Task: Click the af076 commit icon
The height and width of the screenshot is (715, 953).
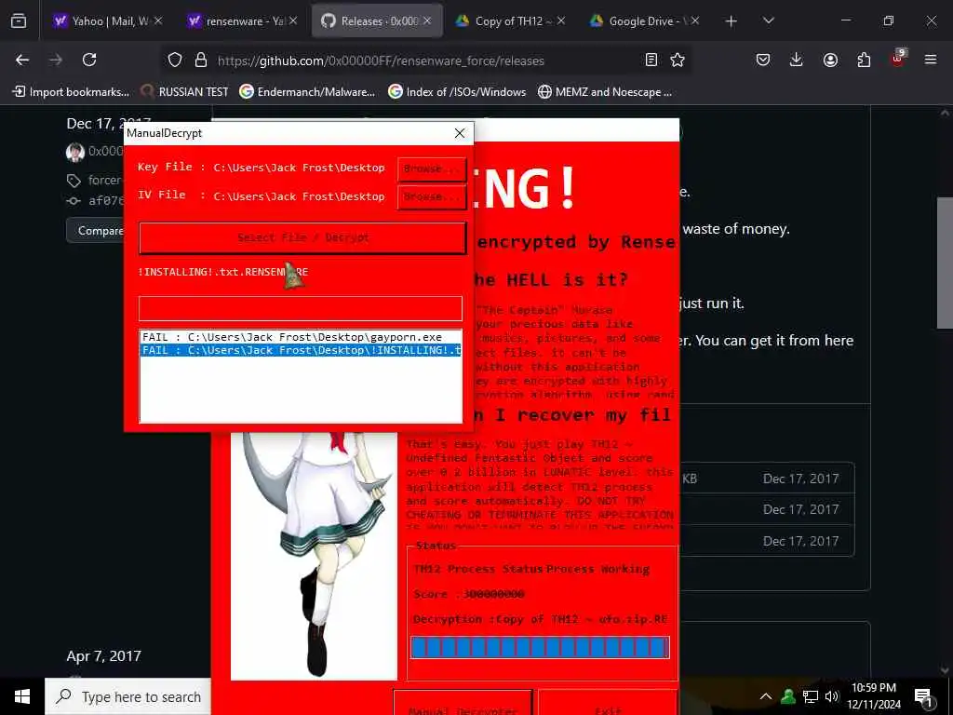Action: point(74,201)
